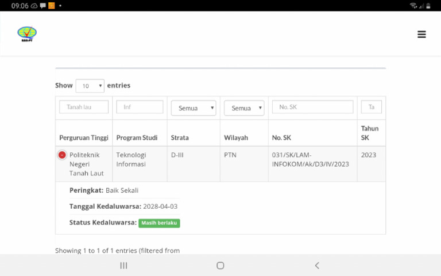
Task: Tap the Android back navigation arrow
Action: click(x=317, y=265)
